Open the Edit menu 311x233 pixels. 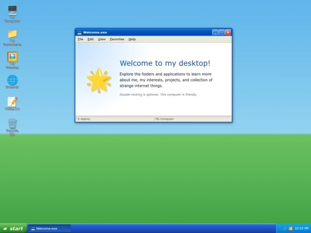pos(90,39)
